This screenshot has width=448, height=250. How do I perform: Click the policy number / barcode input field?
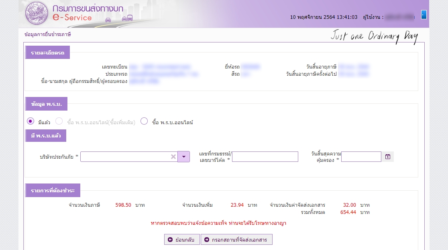(265, 157)
